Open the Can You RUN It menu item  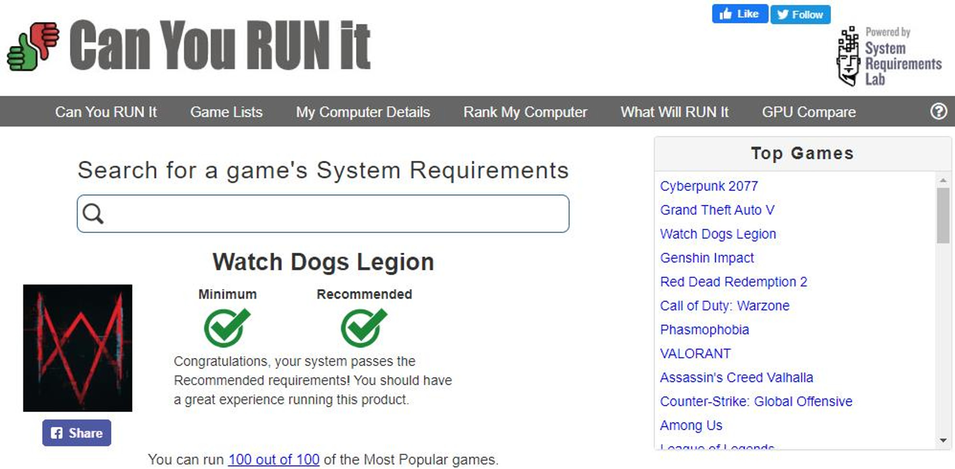coord(106,112)
